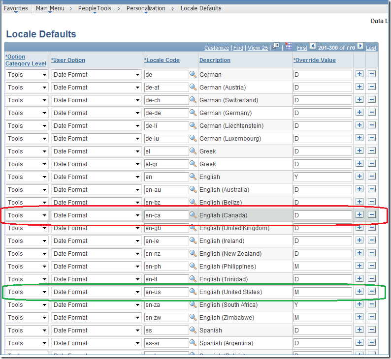This screenshot has height=359, width=391.
Task: Add a row after English (Canada)
Action: click(x=359, y=215)
